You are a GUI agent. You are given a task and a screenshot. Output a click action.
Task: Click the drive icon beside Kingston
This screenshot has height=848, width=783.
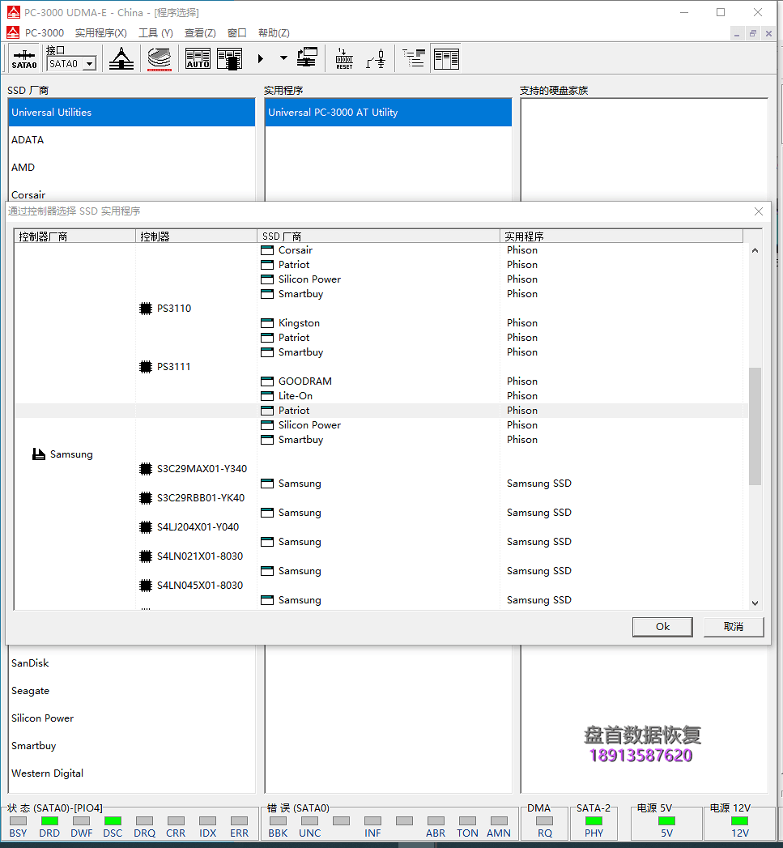(x=267, y=323)
